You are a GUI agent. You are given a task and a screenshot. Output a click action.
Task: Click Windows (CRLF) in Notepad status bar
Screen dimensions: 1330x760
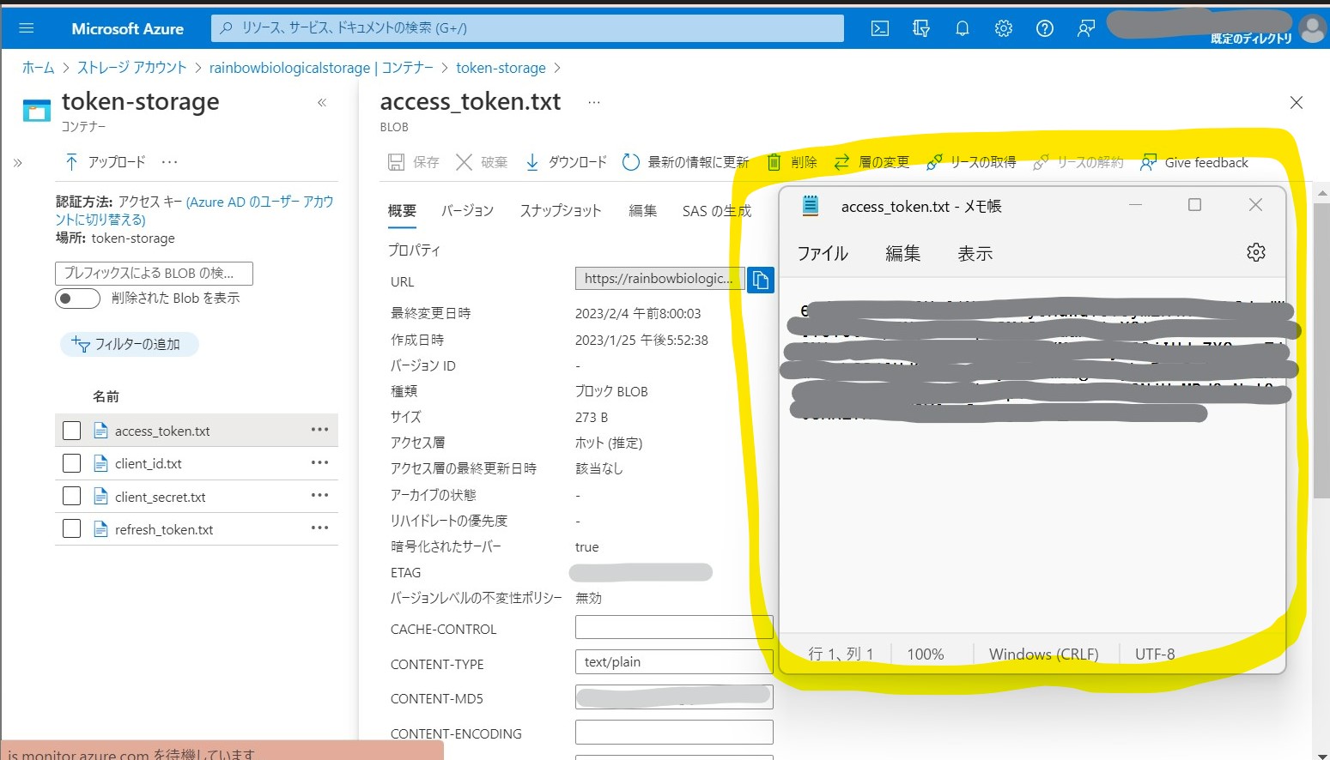[x=1044, y=654]
